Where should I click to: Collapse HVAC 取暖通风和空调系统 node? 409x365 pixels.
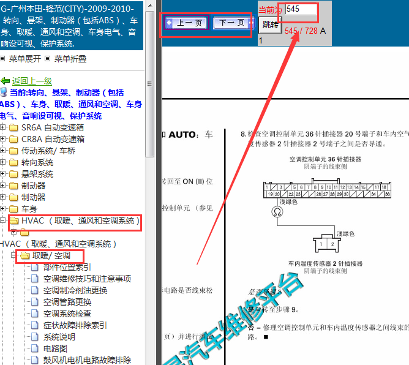2,220
